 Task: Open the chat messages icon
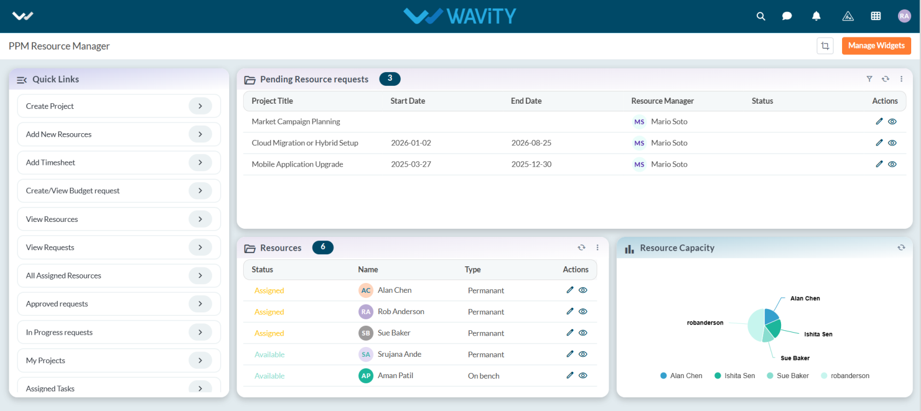point(787,16)
